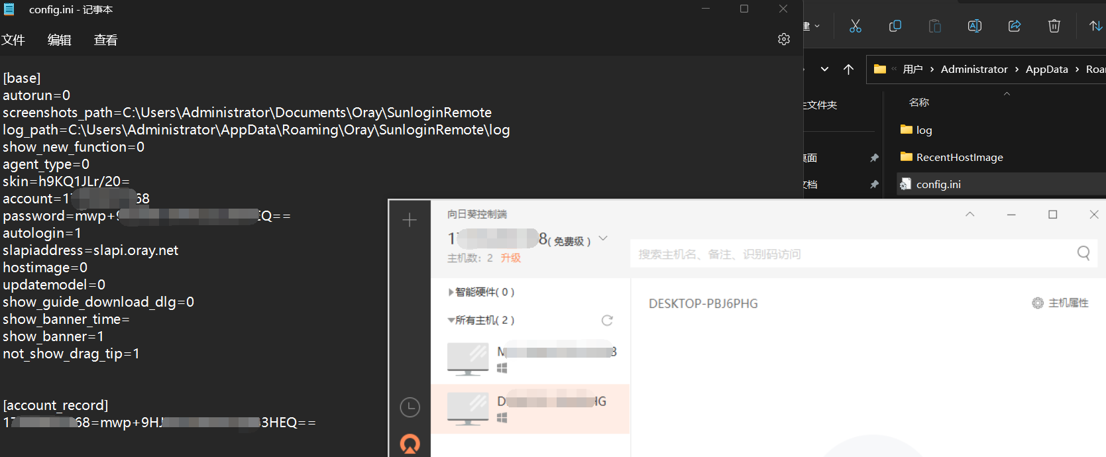Select Administrator in the address breadcrumb
The width and height of the screenshot is (1106, 457).
click(974, 69)
